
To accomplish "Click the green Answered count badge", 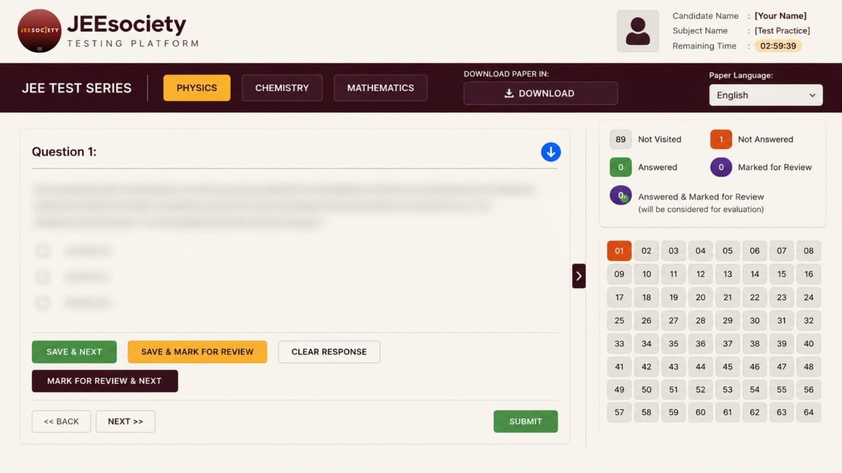I will click(x=621, y=167).
